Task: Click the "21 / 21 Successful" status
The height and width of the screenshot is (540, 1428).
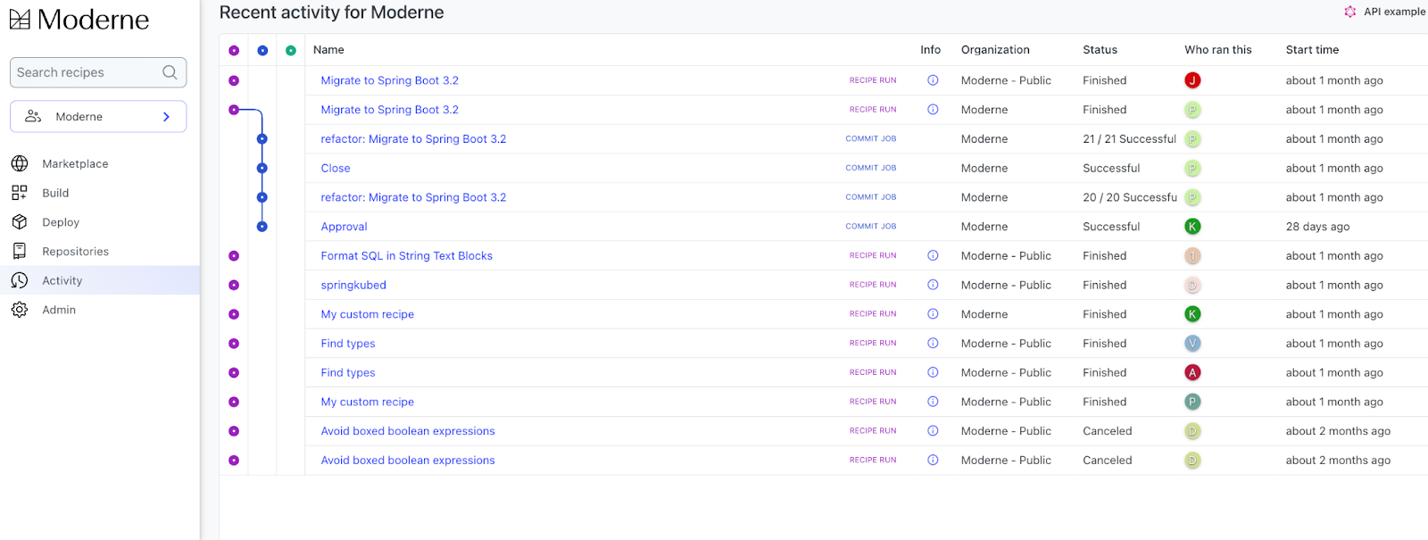Action: pos(1129,139)
